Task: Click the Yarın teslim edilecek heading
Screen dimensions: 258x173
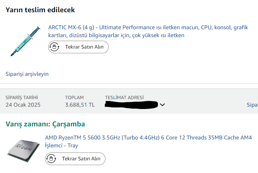Action: click(40, 10)
